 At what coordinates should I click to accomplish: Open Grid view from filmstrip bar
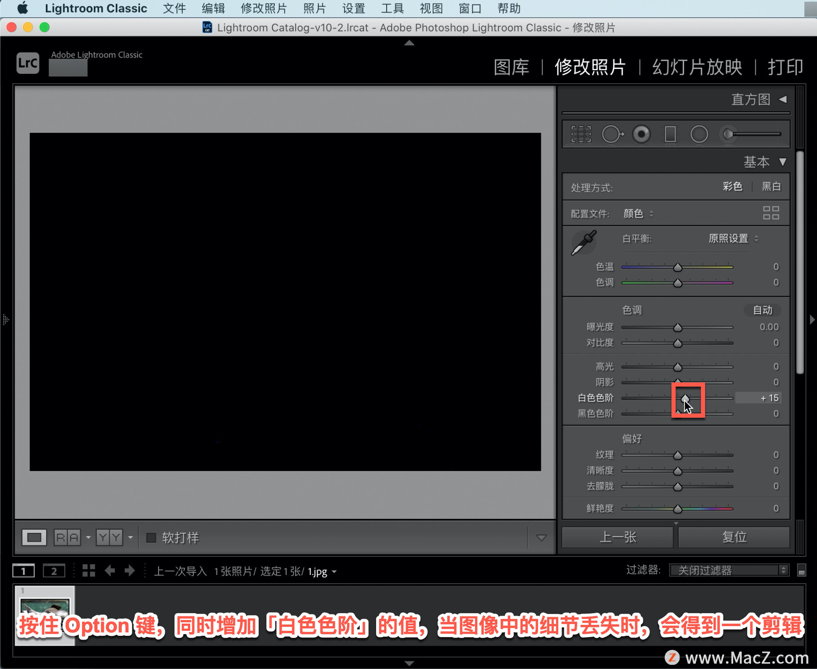[x=89, y=570]
